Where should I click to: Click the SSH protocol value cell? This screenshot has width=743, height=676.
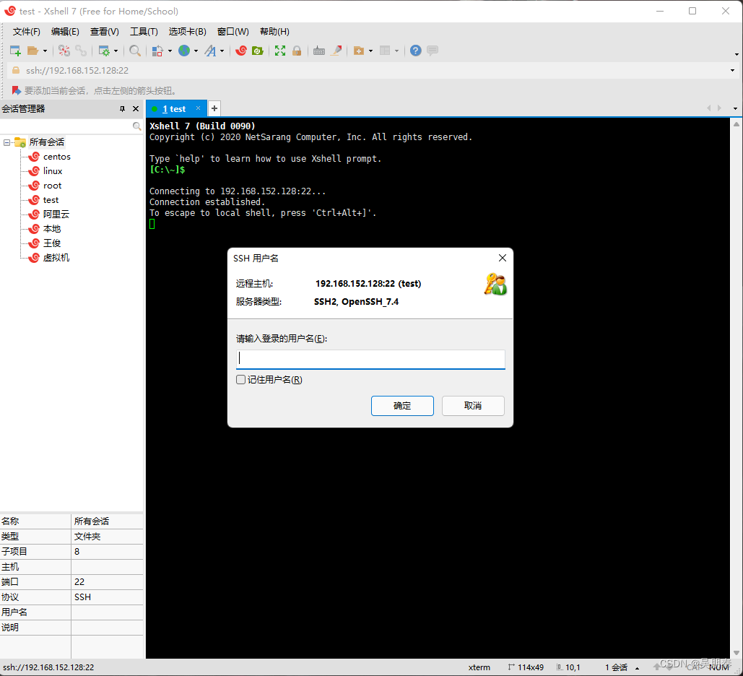(x=107, y=597)
